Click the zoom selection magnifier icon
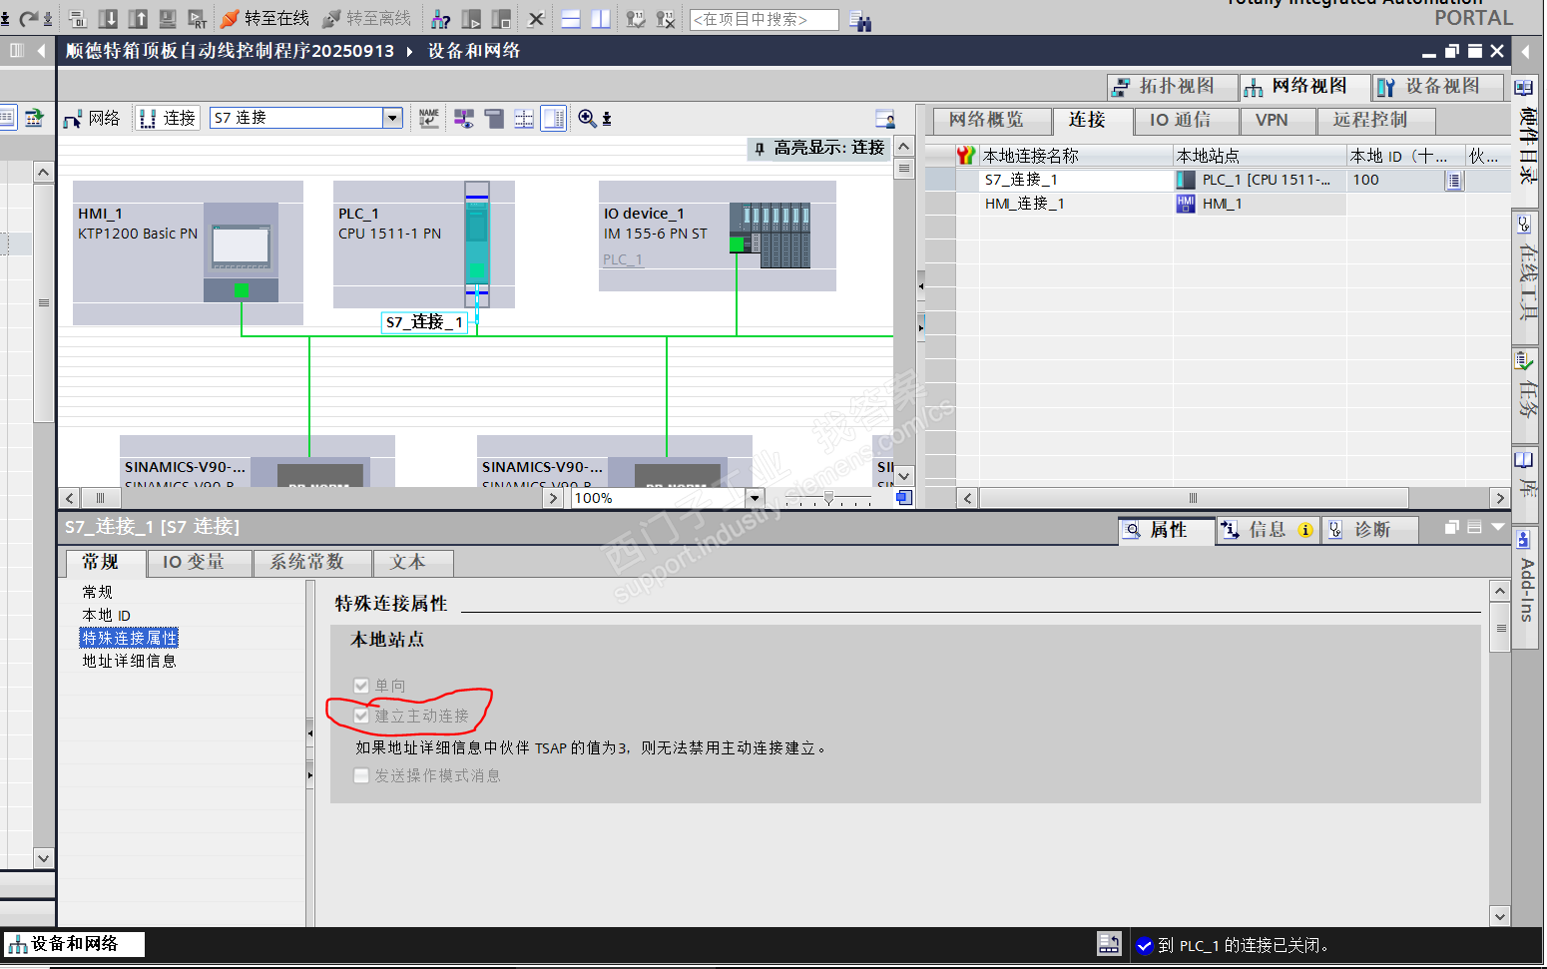 [588, 119]
